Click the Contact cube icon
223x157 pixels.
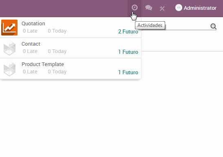(x=9, y=48)
